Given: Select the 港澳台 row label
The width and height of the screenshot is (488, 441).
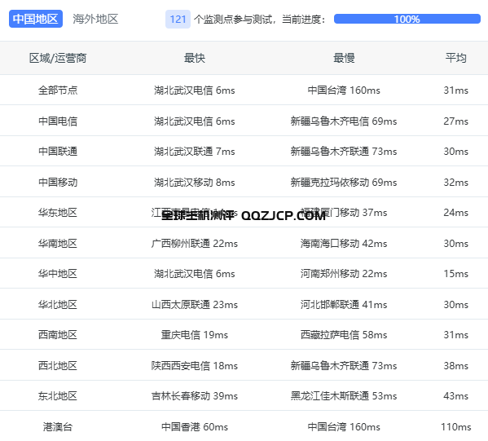Looking at the screenshot, I should tap(58, 426).
